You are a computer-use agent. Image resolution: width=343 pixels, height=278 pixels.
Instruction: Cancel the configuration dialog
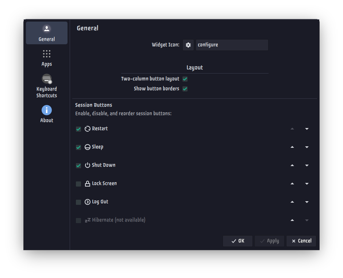coord(301,241)
